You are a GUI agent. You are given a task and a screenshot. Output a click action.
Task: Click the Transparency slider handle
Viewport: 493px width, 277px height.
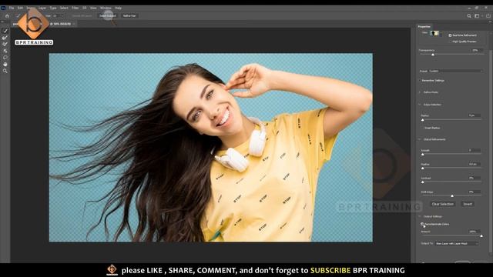tap(433, 55)
